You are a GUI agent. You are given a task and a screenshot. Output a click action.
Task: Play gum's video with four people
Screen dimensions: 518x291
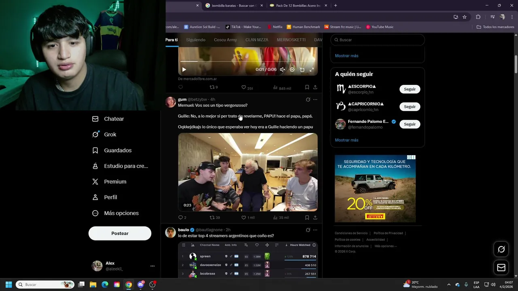(x=248, y=172)
